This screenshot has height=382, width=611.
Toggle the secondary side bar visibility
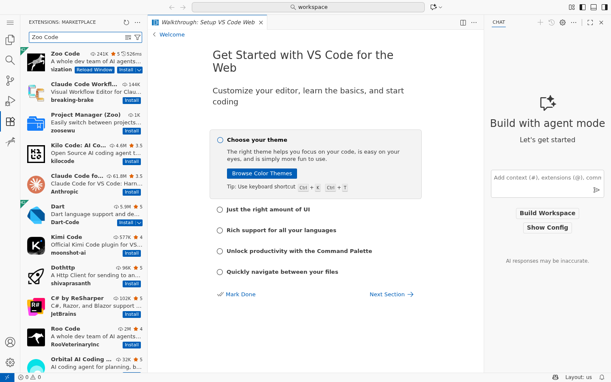point(605,7)
